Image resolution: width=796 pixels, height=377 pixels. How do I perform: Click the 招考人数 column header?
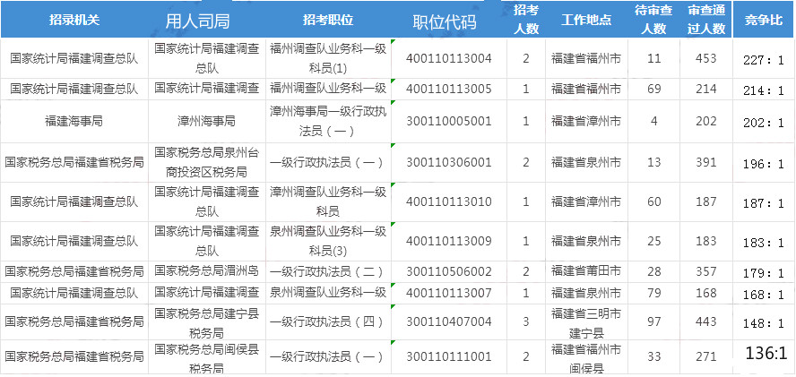point(526,20)
